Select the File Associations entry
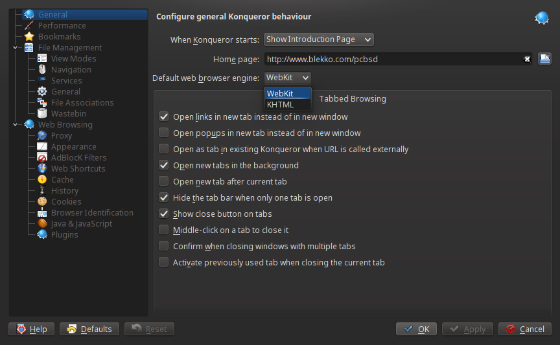The image size is (560, 345). pos(82,103)
